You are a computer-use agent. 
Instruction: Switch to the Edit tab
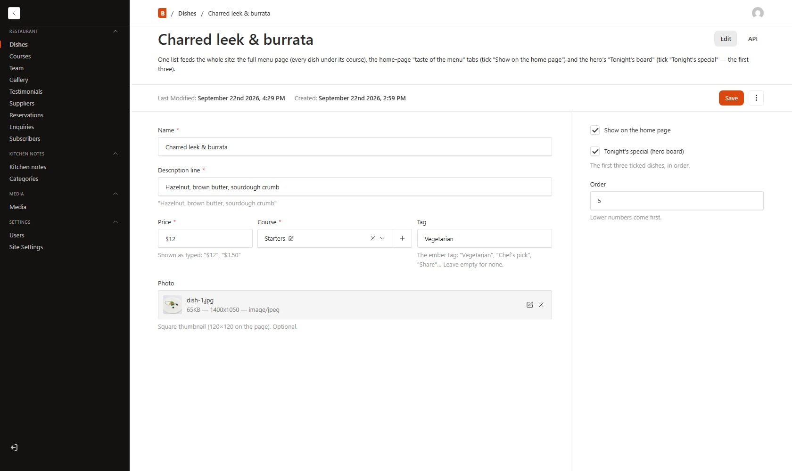(x=726, y=39)
